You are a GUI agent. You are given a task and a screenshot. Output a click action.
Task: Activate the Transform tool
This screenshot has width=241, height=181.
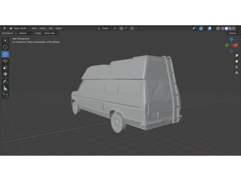tap(5, 74)
